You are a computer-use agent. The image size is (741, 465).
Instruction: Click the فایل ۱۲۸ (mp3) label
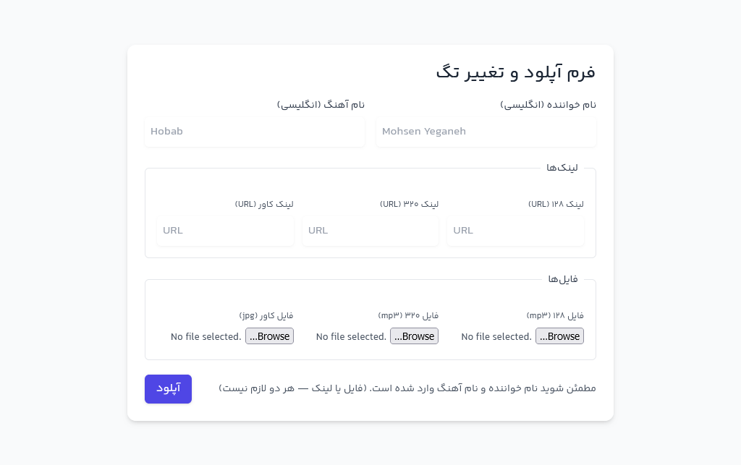tap(555, 315)
